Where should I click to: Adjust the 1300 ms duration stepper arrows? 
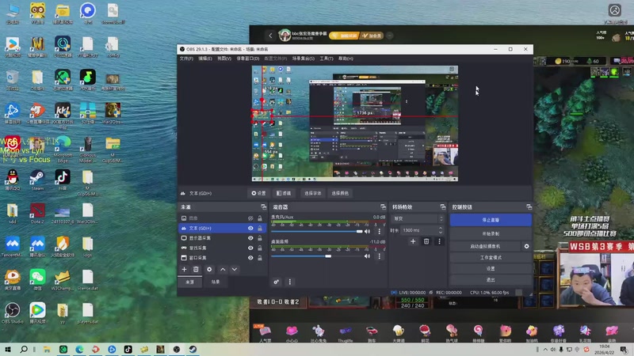click(x=441, y=230)
